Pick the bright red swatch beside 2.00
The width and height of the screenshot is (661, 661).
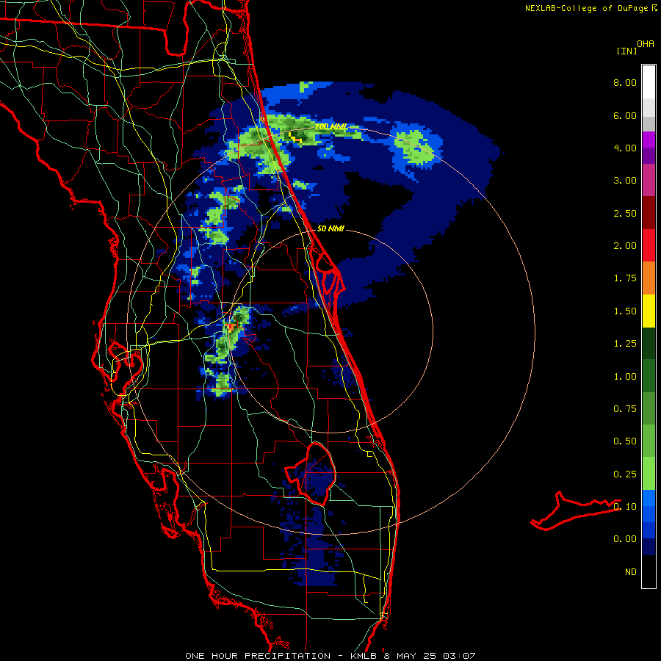(x=649, y=245)
